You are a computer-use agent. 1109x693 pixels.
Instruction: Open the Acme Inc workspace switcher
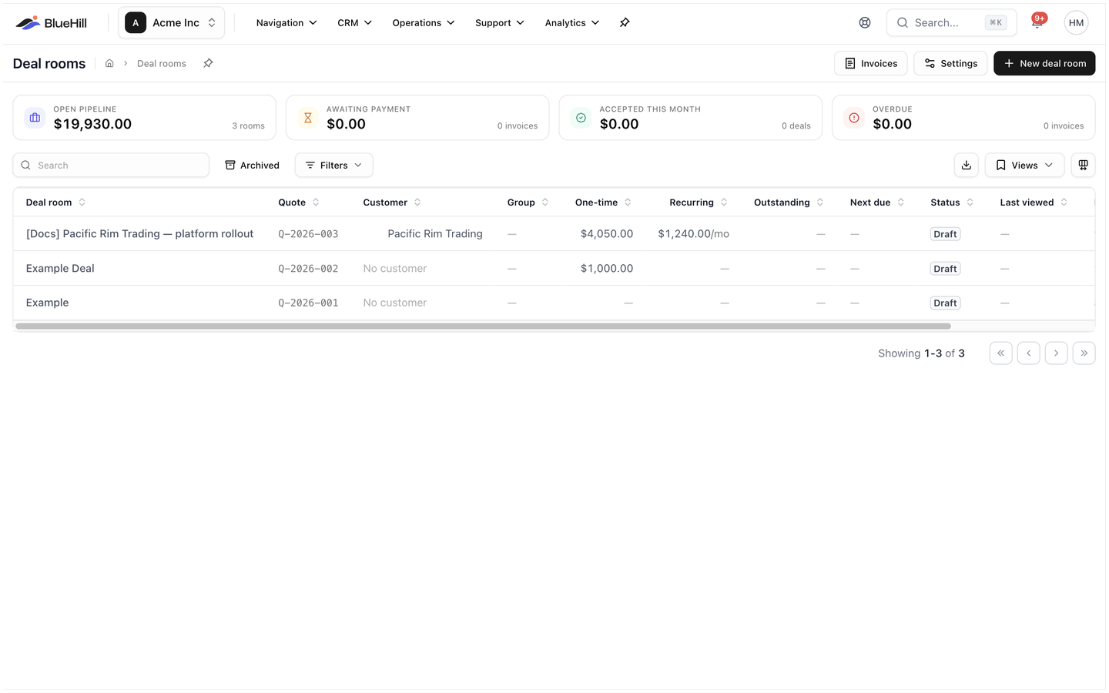(171, 23)
